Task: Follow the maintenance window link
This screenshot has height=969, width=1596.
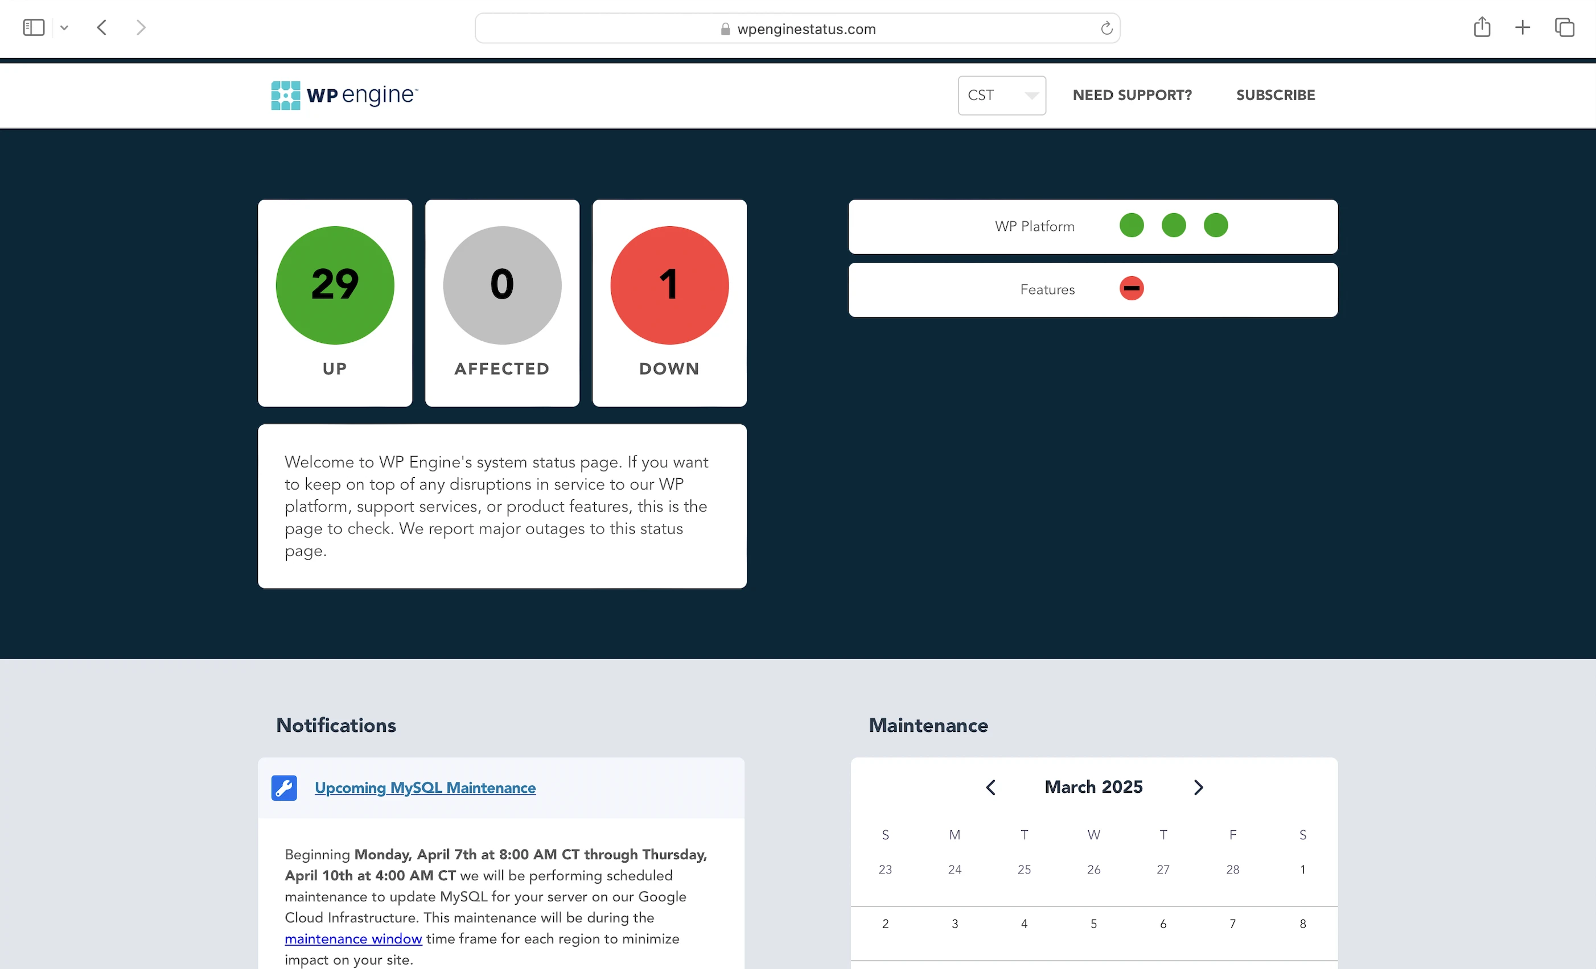Action: [353, 939]
